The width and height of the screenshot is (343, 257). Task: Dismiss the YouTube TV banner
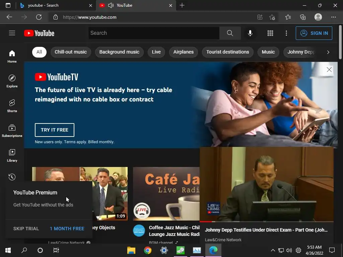[x=329, y=70]
